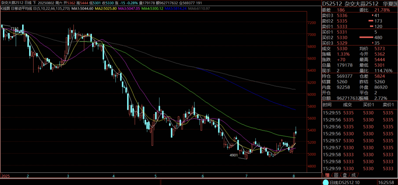Screen dimensions: 398x185
Task: Click the 日线:DS2512 status bar field
Action: click(344, 182)
